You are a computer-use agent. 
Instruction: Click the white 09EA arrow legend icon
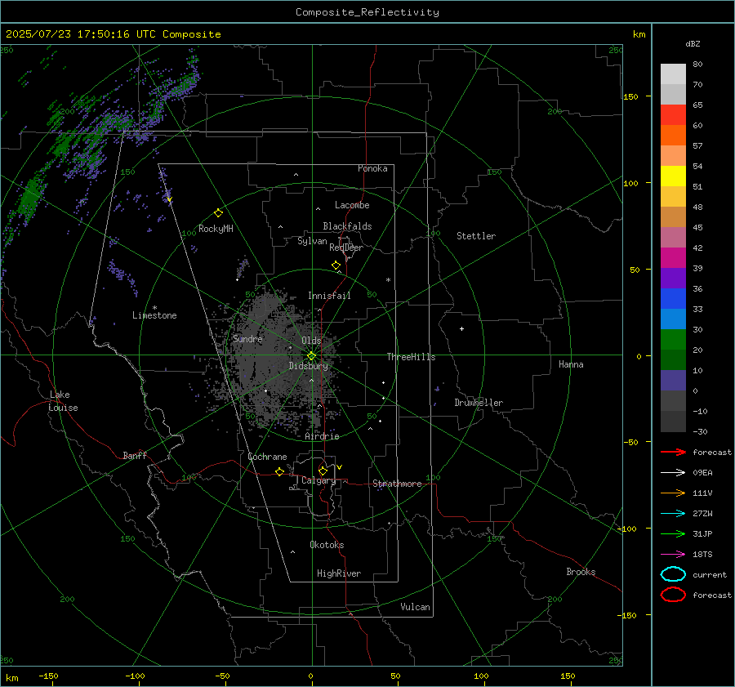(x=673, y=472)
